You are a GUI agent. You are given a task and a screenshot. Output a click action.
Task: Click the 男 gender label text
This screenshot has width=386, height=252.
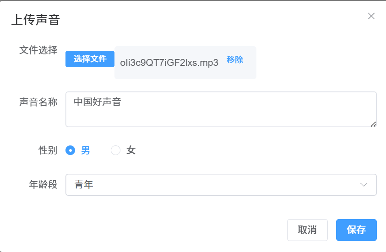(x=86, y=150)
